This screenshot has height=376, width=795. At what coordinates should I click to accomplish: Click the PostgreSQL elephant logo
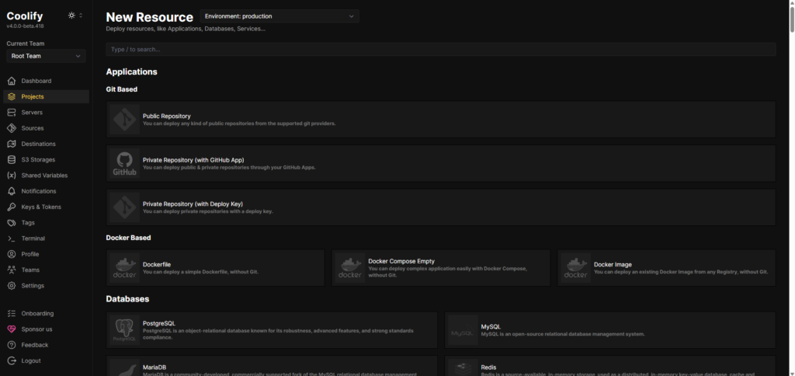(x=125, y=330)
